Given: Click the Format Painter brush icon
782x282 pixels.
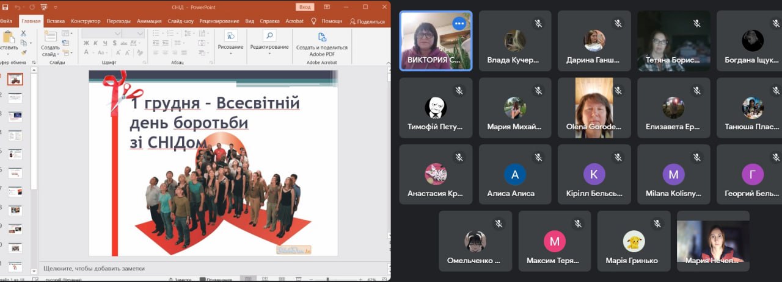Looking at the screenshot, I should (24, 53).
